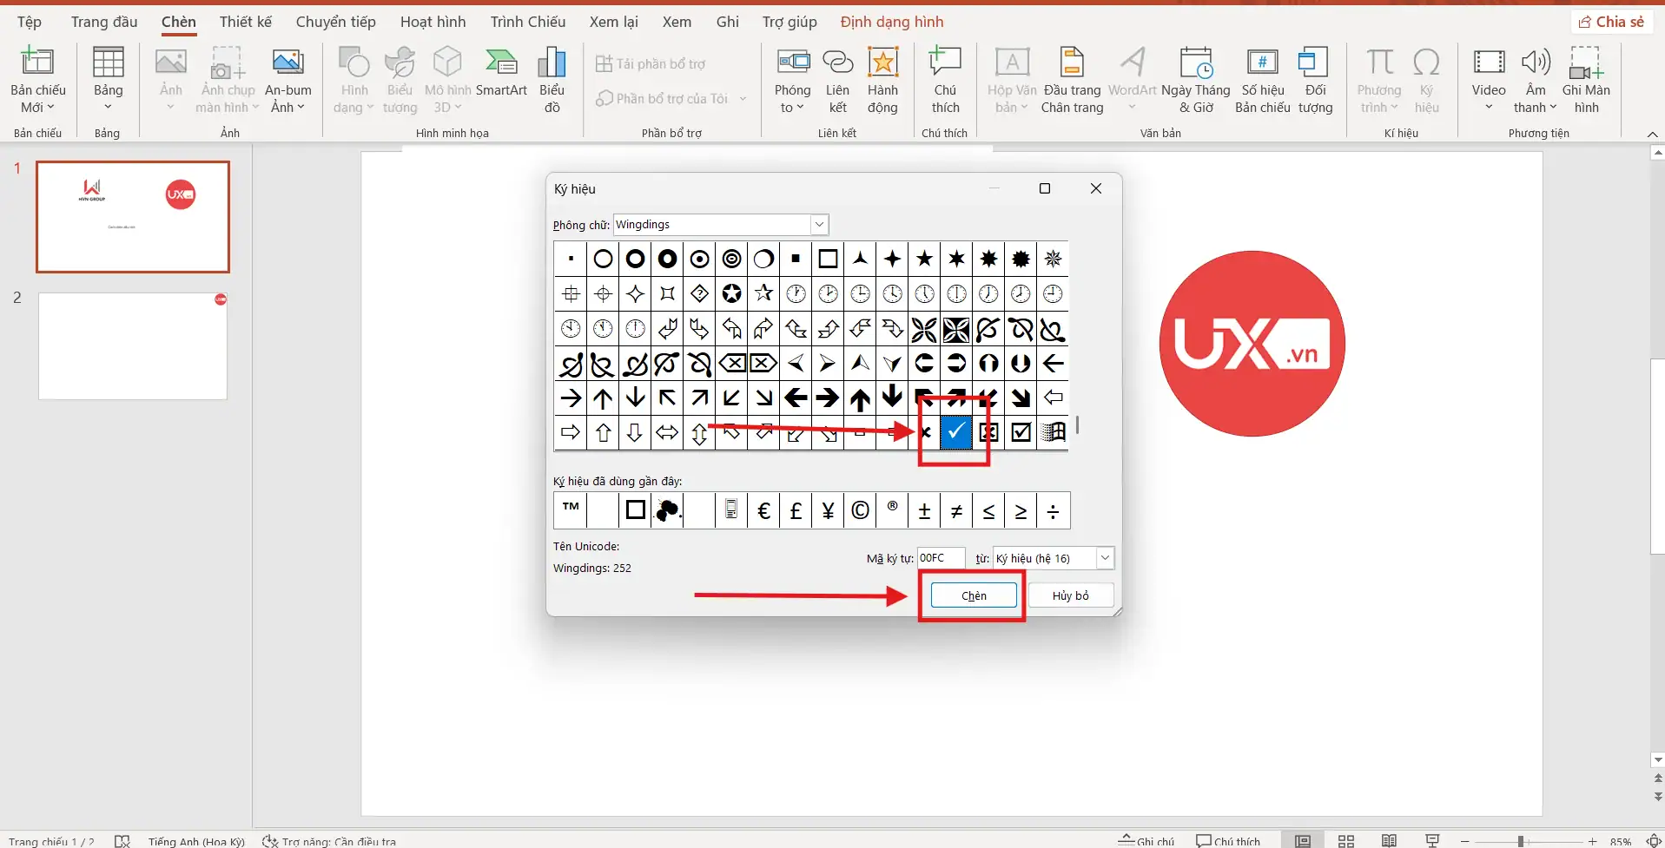Click the Normal view icon in status bar
The width and height of the screenshot is (1665, 848).
click(1303, 840)
